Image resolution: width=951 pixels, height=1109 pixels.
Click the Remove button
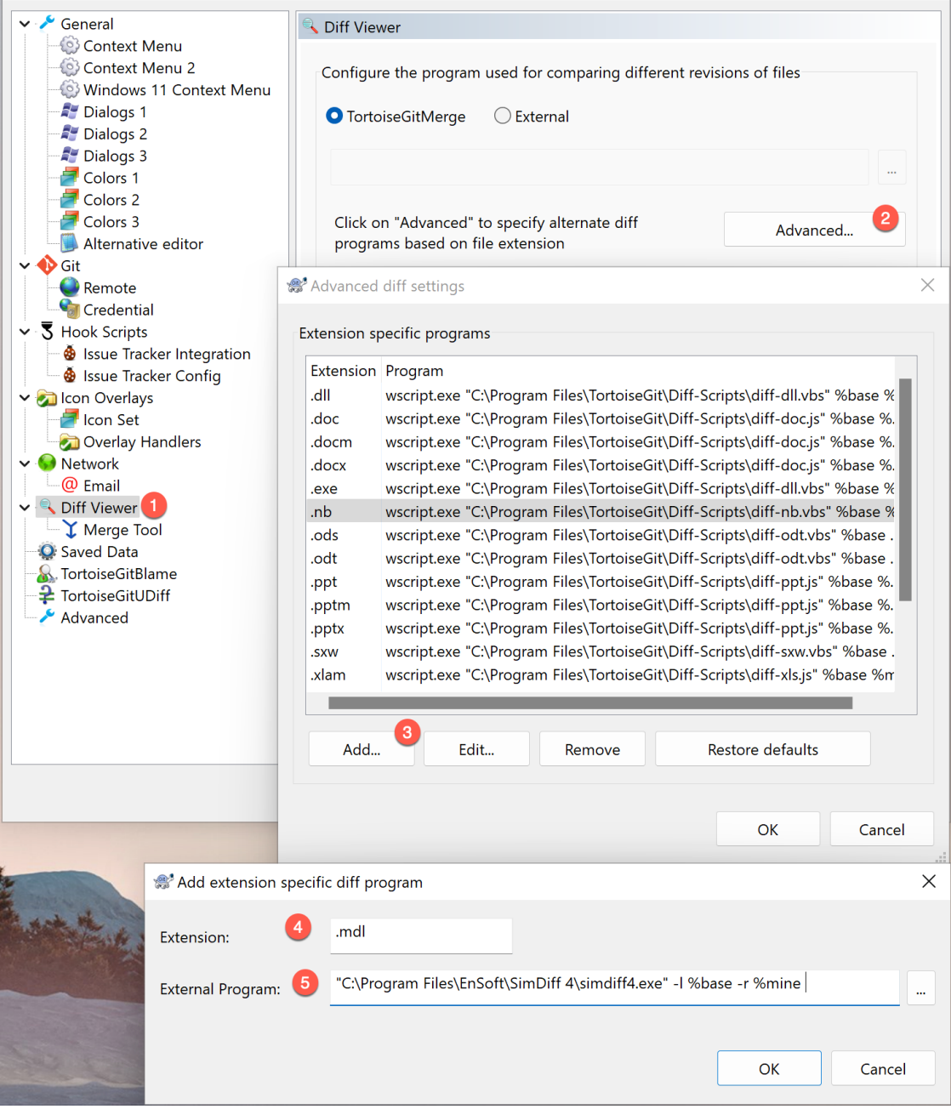pyautogui.click(x=592, y=749)
